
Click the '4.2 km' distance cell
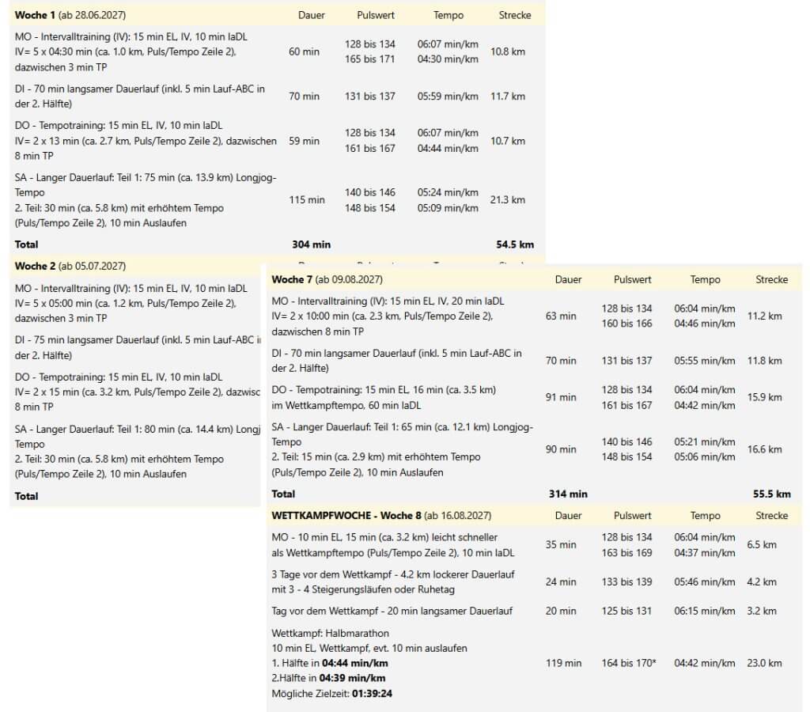coord(762,581)
